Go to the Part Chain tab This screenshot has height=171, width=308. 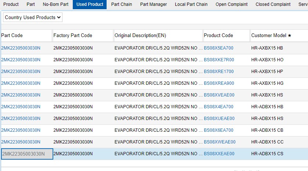pyautogui.click(x=121, y=4)
